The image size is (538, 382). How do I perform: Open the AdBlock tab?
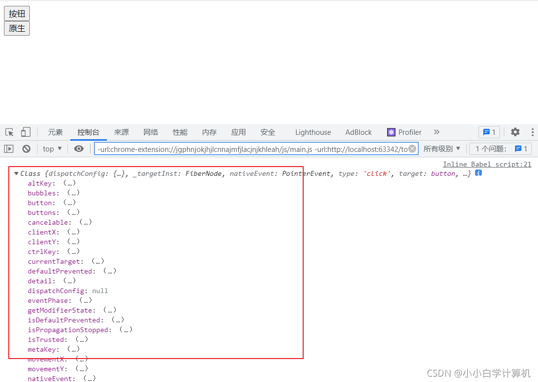tap(358, 132)
